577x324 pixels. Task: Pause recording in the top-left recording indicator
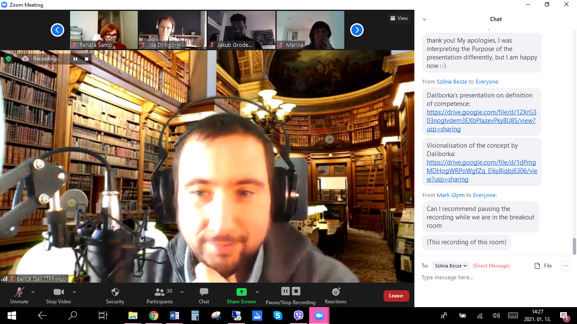point(76,59)
